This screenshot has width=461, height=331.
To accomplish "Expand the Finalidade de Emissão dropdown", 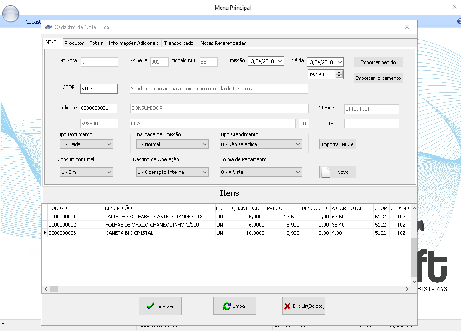I will pyautogui.click(x=172, y=144).
